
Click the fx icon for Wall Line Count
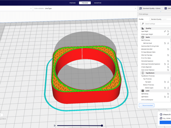(168, 43)
